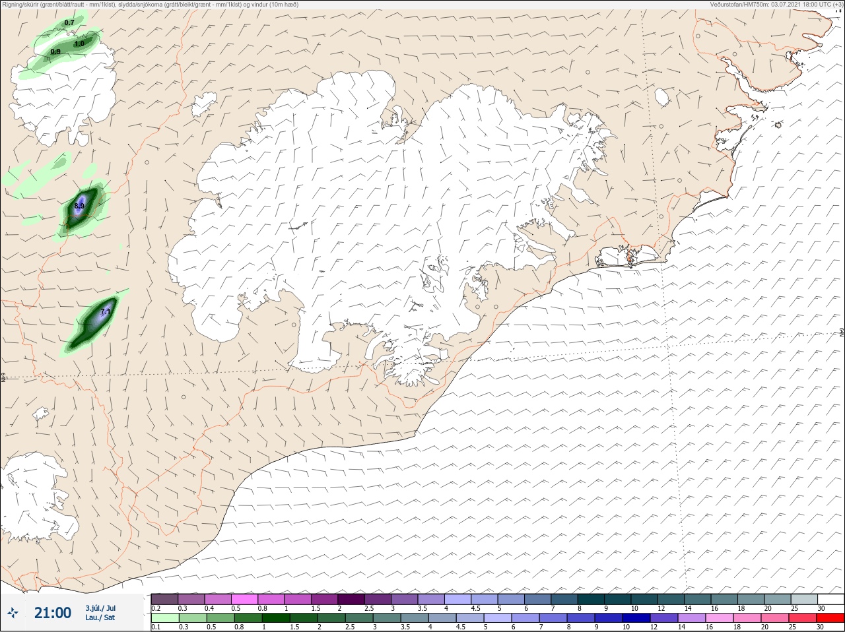
Task: Select the mauve 0.2 swatch in upper legend row
Action: coord(164,599)
